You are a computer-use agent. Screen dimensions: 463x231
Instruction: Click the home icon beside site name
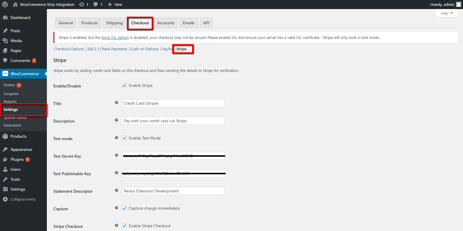pyautogui.click(x=15, y=4)
